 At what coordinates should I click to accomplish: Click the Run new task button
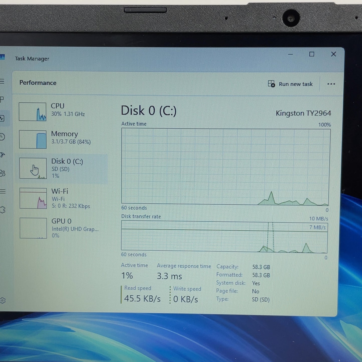(290, 84)
